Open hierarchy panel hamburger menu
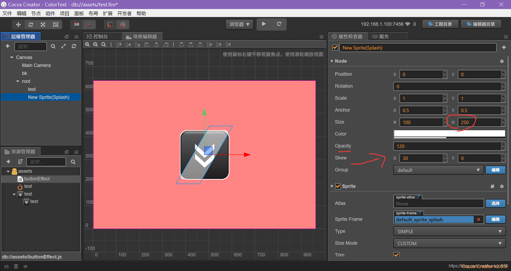The image size is (511, 271). (76, 37)
